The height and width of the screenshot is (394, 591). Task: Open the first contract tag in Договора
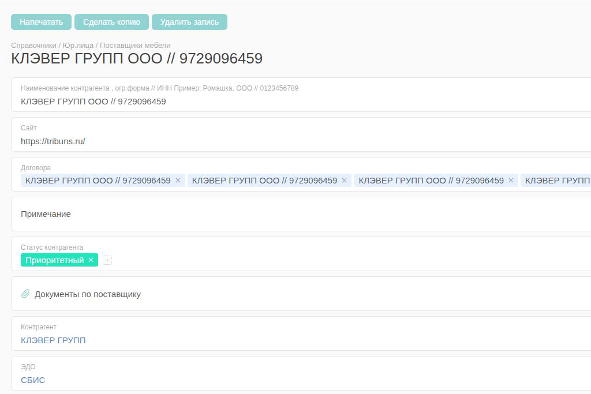[x=98, y=181]
